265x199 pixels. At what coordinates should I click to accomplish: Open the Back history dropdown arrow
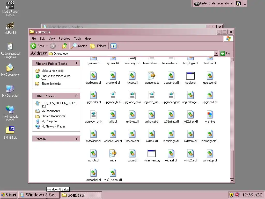click(x=47, y=46)
